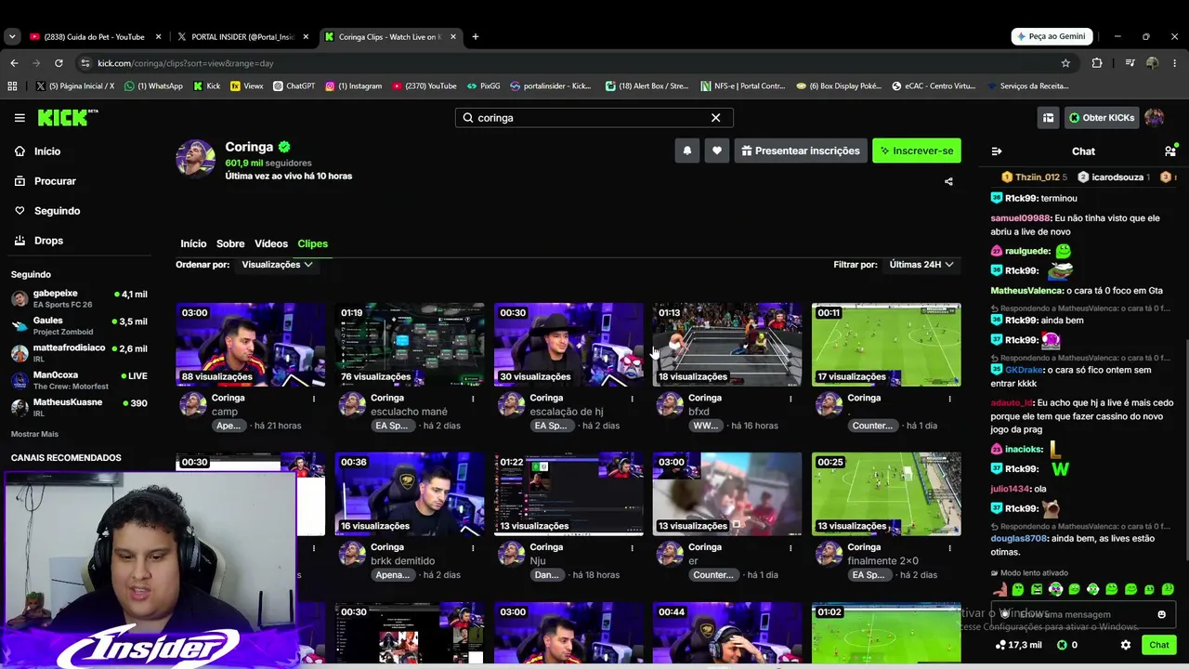The image size is (1189, 669).
Task: Switch to the Sobre channel tab
Action: click(230, 243)
